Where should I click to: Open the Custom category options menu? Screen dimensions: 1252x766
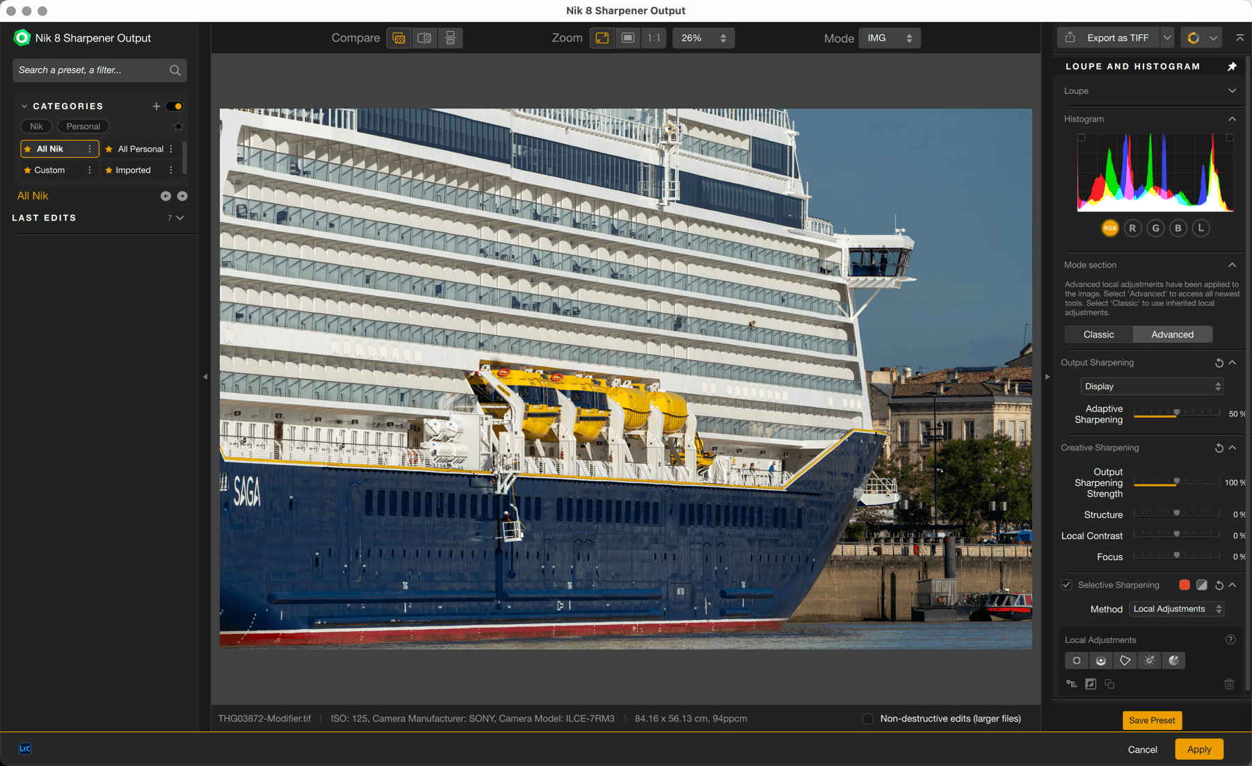(x=90, y=170)
